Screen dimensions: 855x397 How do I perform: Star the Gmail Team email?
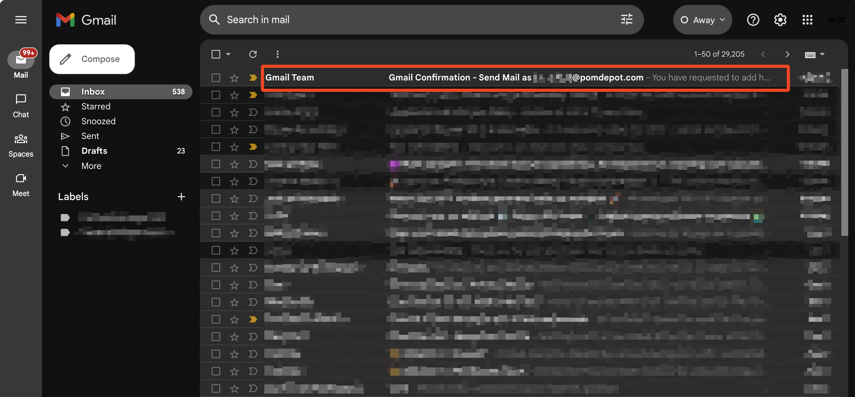click(x=234, y=78)
